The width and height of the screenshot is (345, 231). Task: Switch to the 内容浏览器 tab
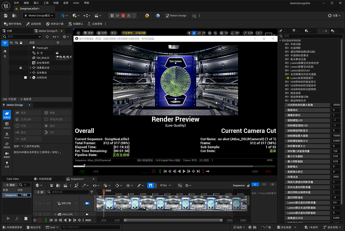[x=43, y=179]
